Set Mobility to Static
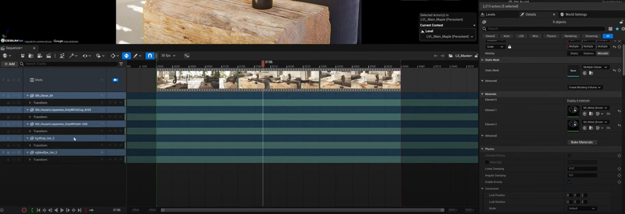This screenshot has height=214, width=625. (x=574, y=53)
